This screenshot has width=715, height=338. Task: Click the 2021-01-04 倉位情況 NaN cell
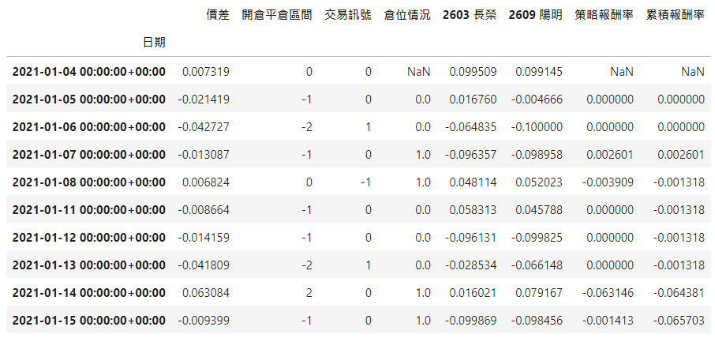tap(418, 72)
